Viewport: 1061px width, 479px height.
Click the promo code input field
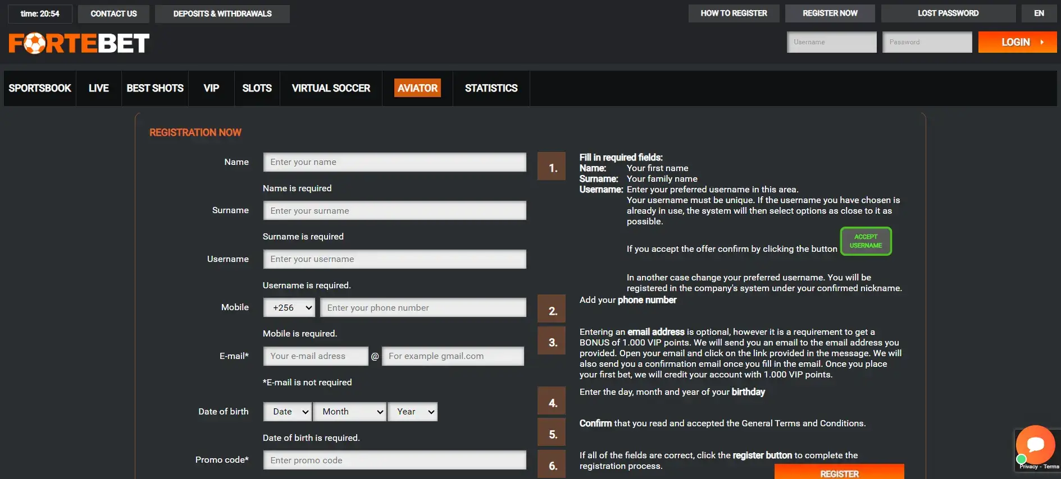click(394, 460)
